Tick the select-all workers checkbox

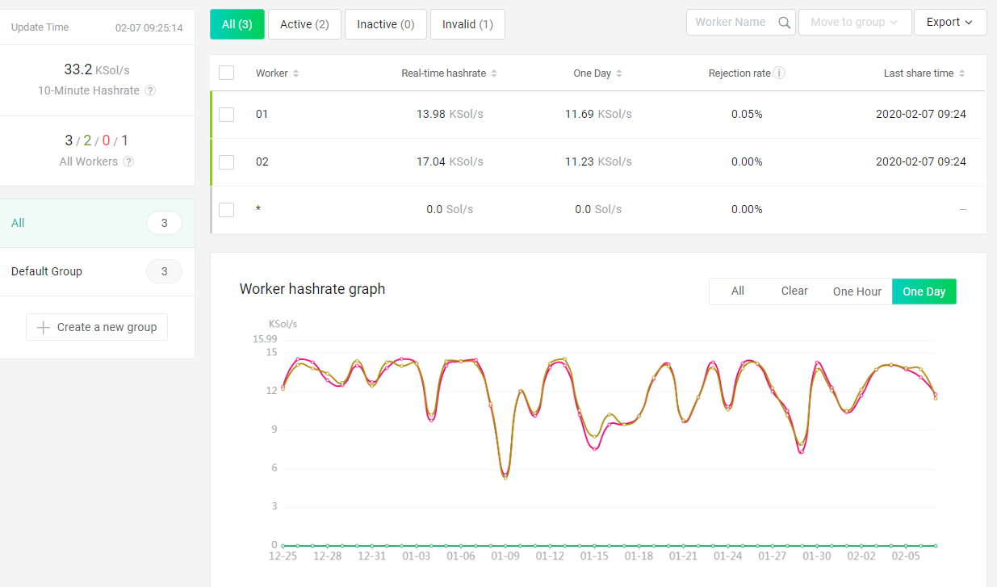pyautogui.click(x=227, y=73)
